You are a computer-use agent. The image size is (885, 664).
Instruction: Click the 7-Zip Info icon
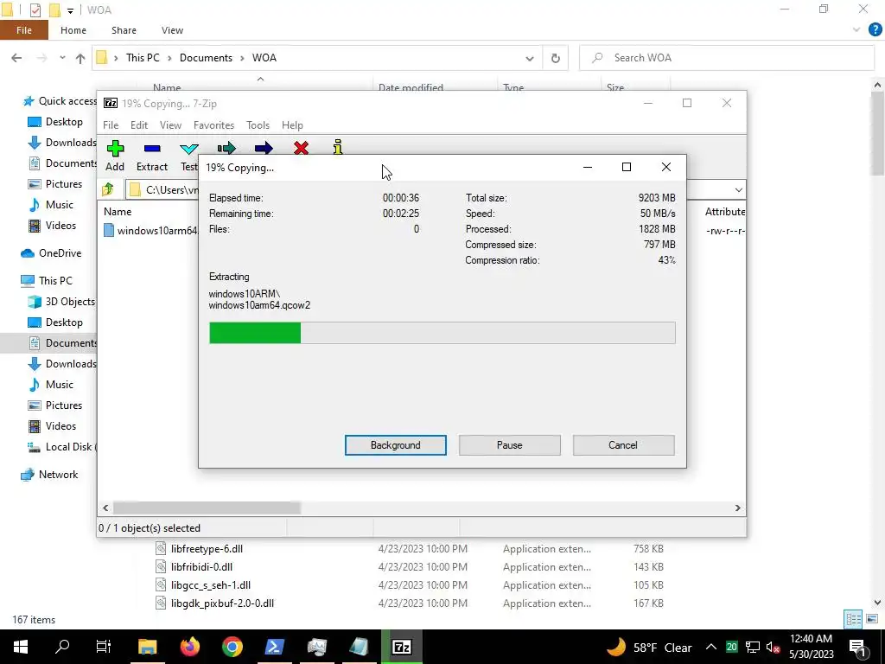click(338, 147)
